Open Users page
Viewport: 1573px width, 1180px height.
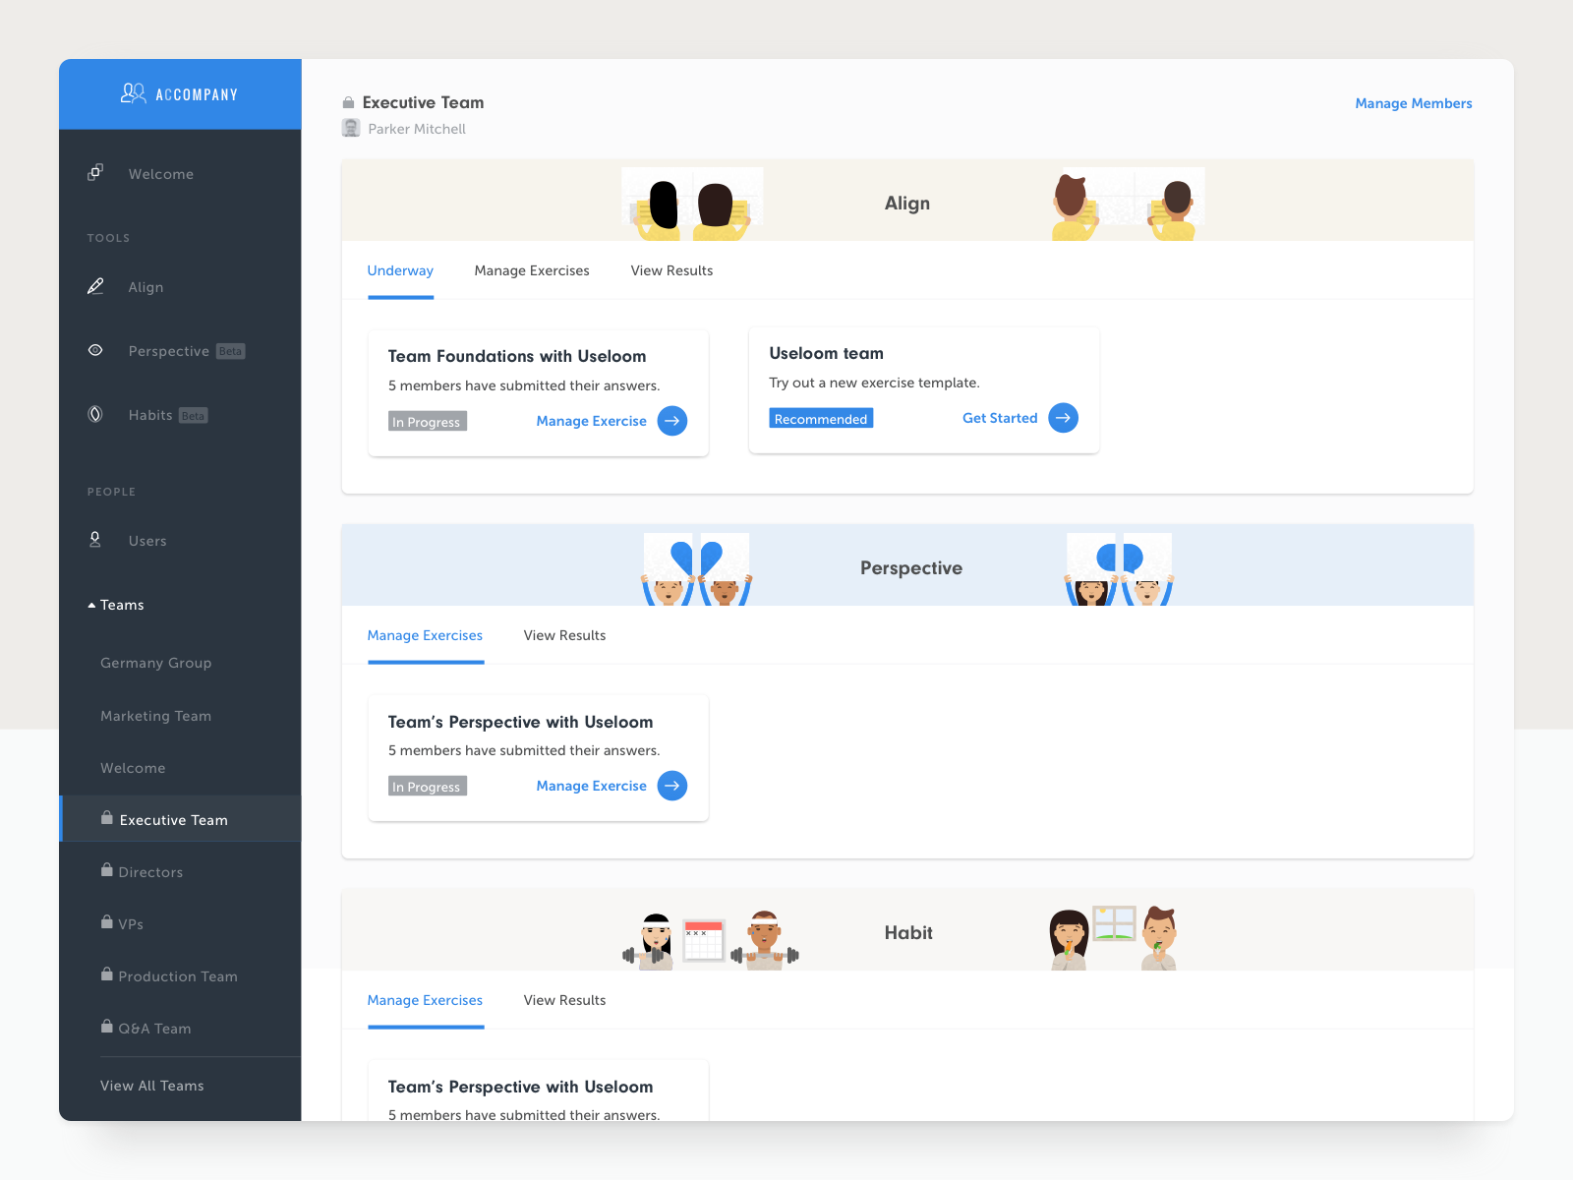147,541
